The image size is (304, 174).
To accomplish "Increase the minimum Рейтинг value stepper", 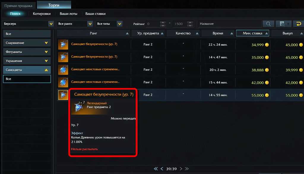I will [x=163, y=22].
